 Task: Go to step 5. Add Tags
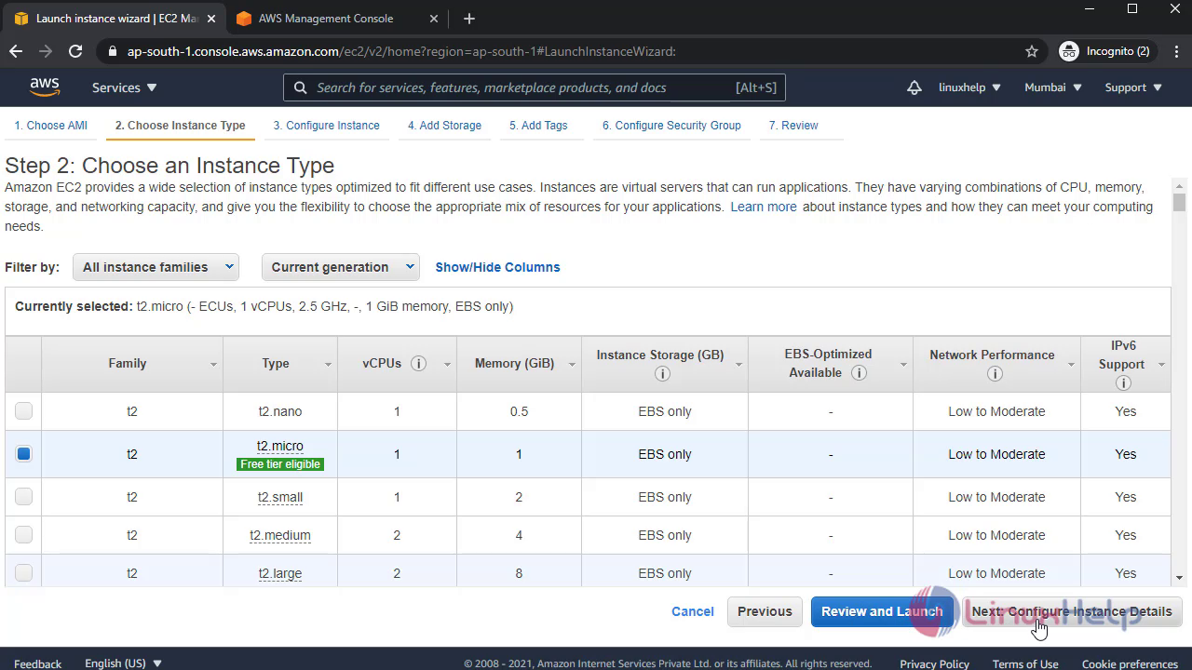tap(538, 126)
